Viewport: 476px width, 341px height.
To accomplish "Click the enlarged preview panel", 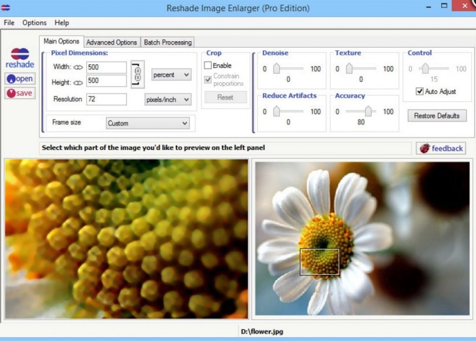I will [126, 239].
